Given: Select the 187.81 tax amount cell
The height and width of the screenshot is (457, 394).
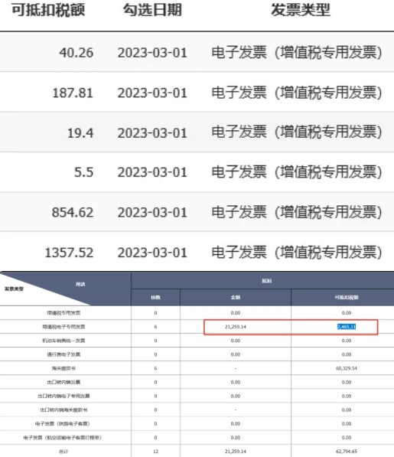Looking at the screenshot, I should tap(73, 93).
